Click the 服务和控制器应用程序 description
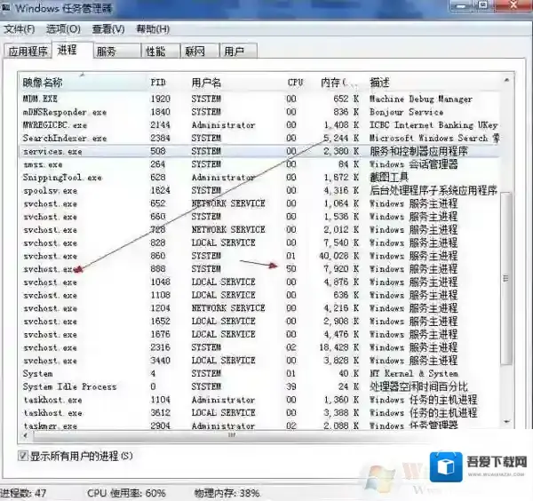The image size is (533, 501). (x=418, y=151)
